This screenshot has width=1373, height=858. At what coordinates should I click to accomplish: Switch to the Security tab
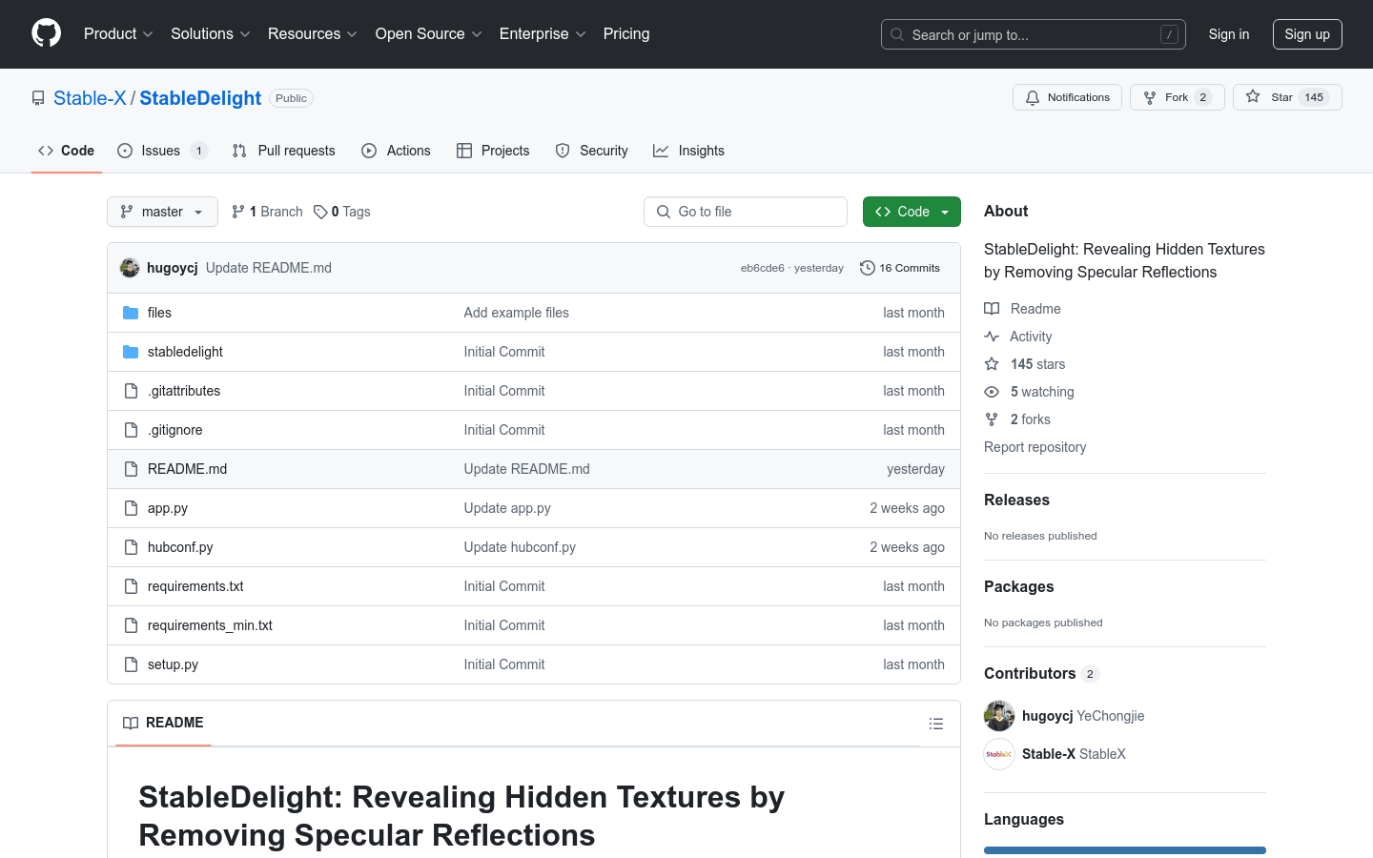pos(592,151)
